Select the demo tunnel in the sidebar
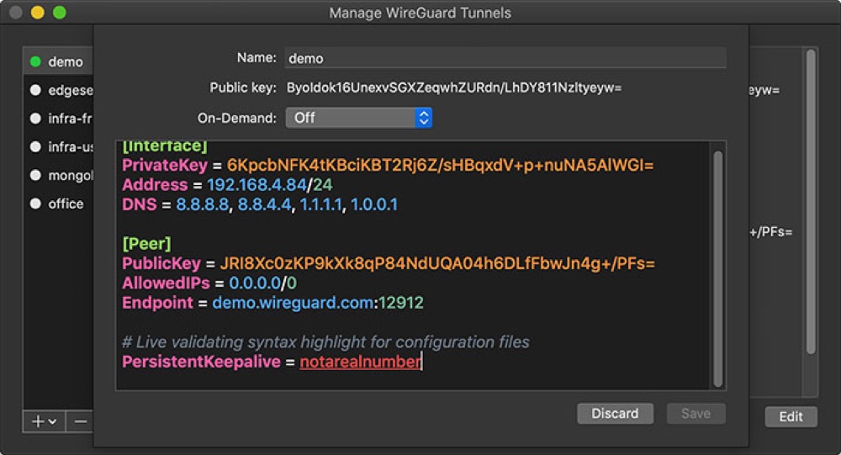841x455 pixels. click(x=66, y=61)
